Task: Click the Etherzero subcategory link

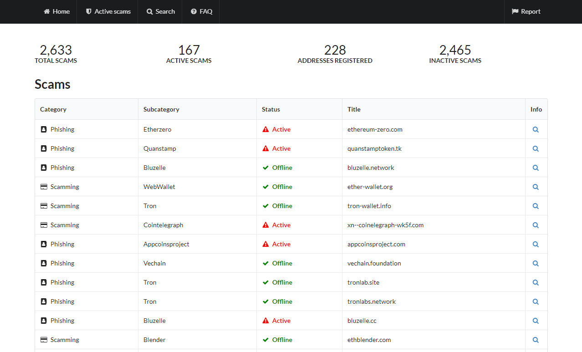Action: pyautogui.click(x=157, y=129)
